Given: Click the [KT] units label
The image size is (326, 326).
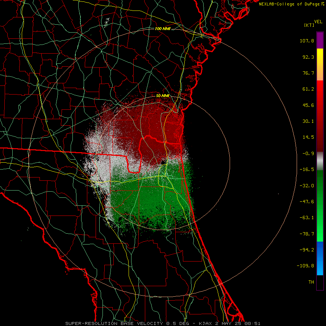Looking at the screenshot, I should (309, 25).
